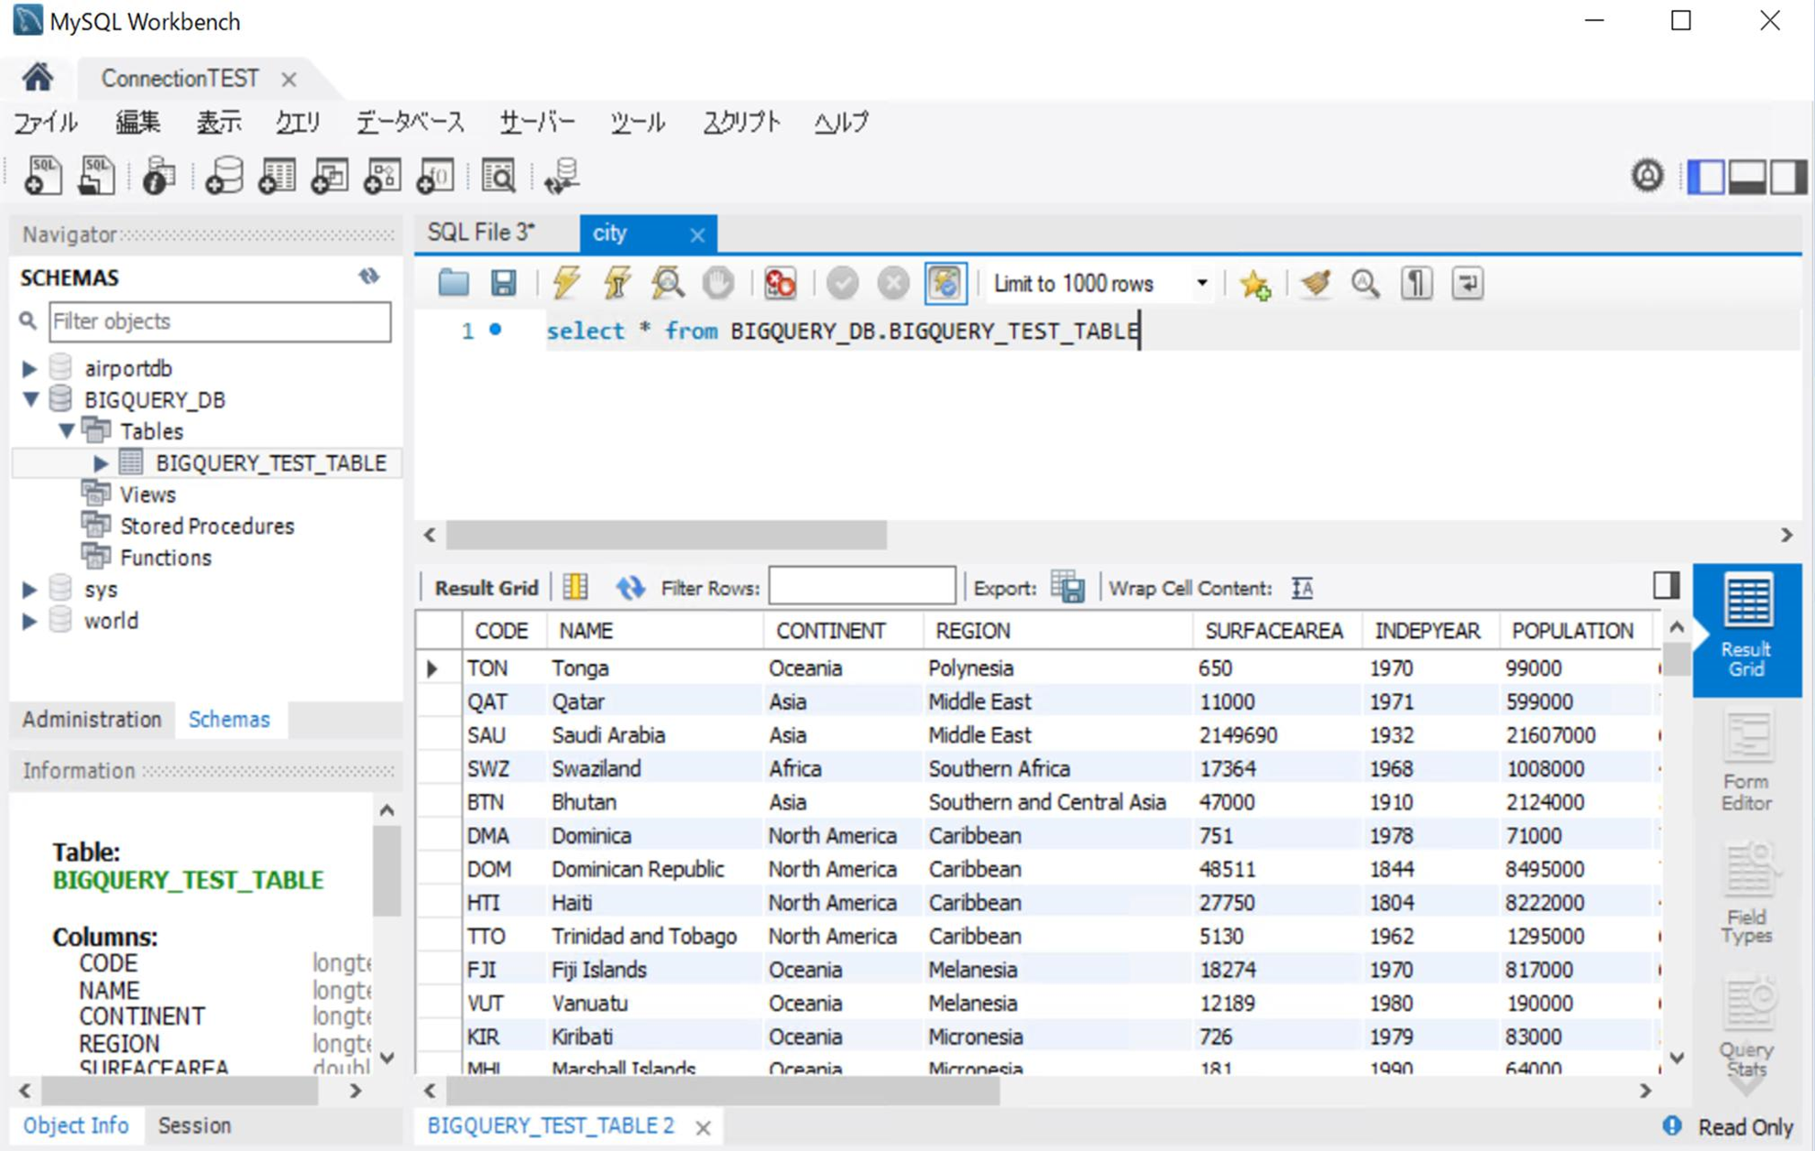Image resolution: width=1815 pixels, height=1151 pixels.
Task: Toggle the bottom output panel visibility
Action: pos(1747,176)
